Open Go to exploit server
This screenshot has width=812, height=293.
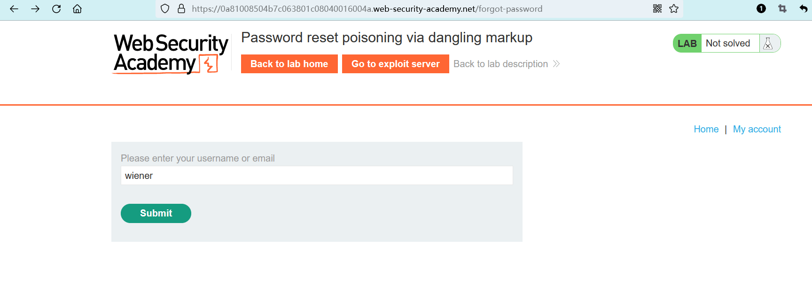coord(395,64)
